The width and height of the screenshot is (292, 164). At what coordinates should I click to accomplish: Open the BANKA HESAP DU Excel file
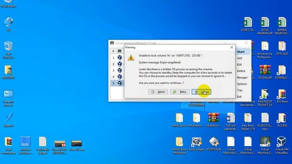[x=282, y=26]
